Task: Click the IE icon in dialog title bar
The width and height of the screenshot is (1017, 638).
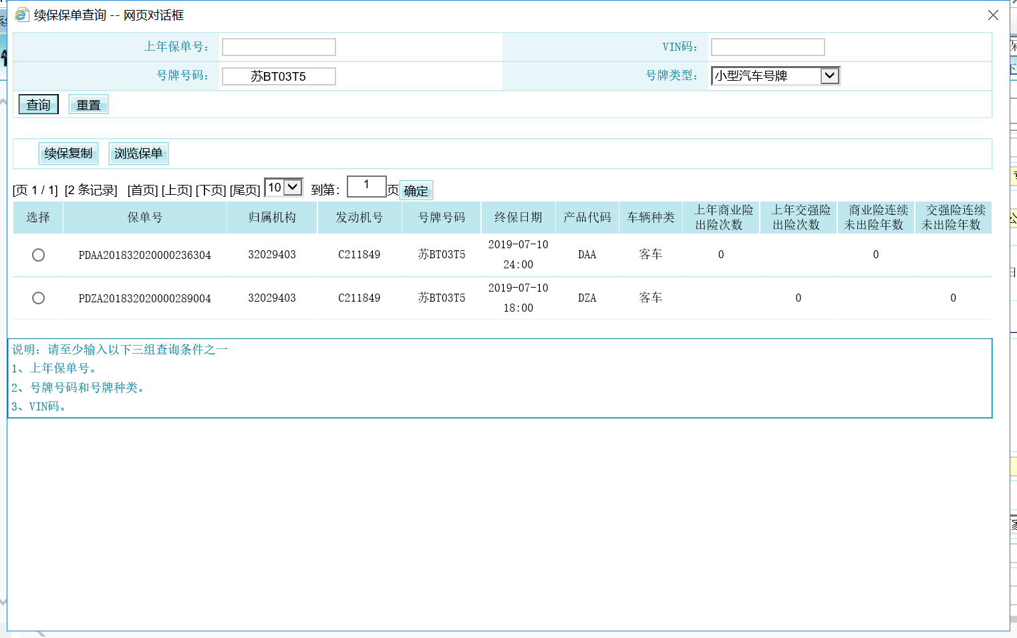Action: [22, 15]
